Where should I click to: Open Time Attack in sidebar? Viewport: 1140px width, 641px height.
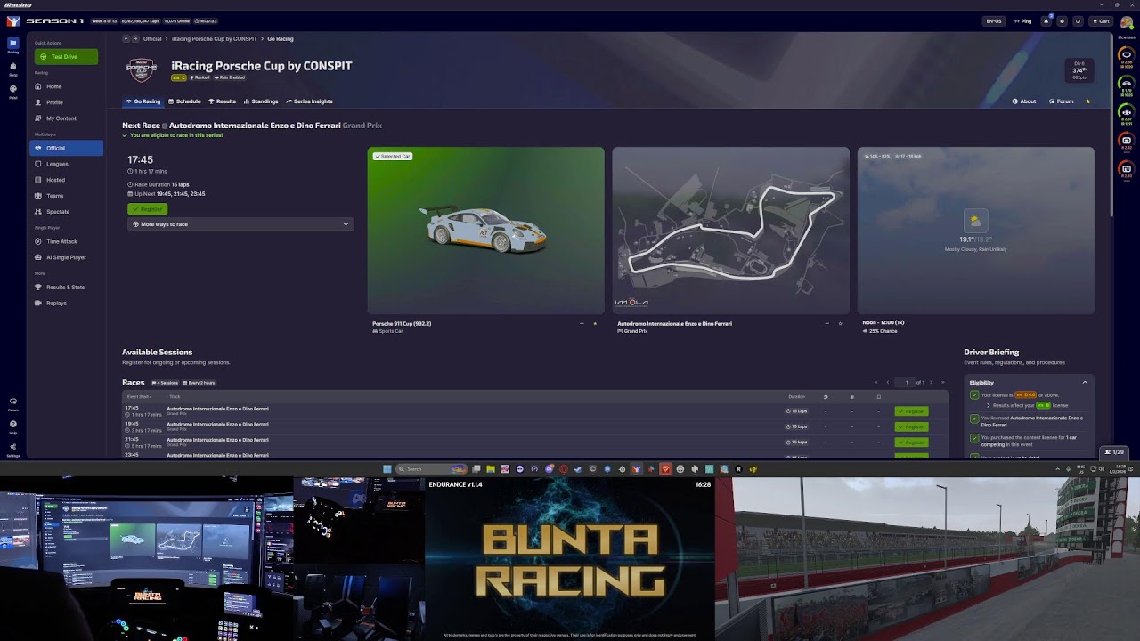coord(67,241)
